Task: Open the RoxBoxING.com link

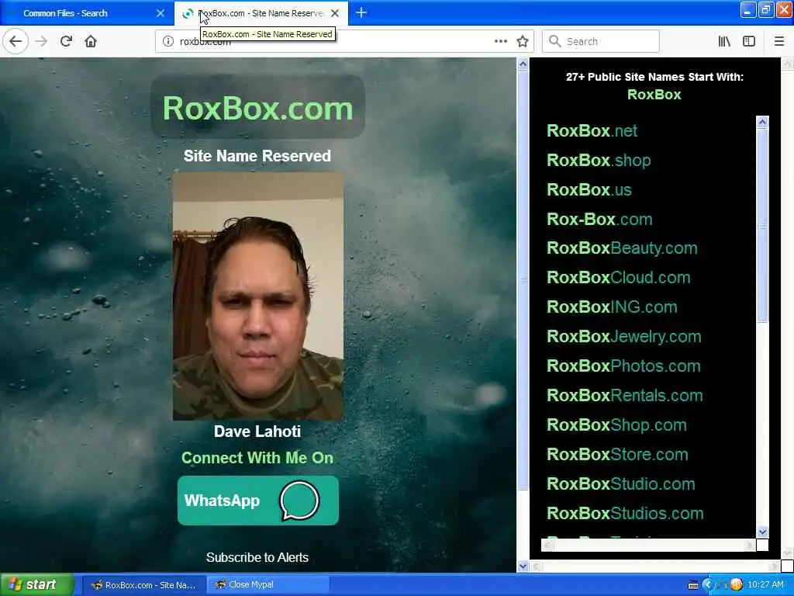Action: (x=612, y=307)
